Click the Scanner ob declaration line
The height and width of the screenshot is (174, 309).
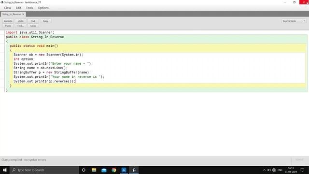coord(48,55)
